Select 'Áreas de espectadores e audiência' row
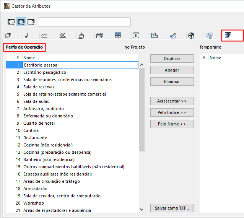 click(72, 210)
